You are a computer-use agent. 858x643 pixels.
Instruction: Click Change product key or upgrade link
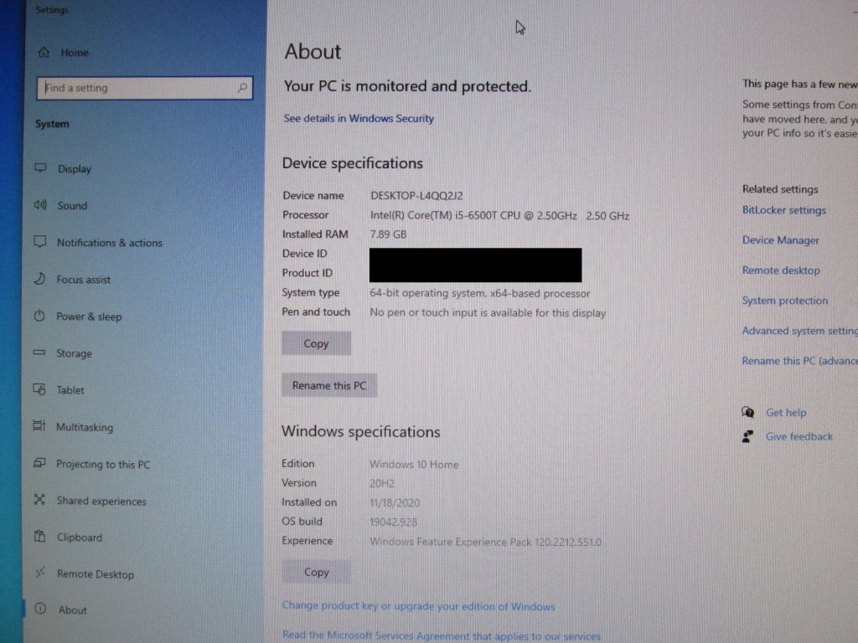point(418,606)
